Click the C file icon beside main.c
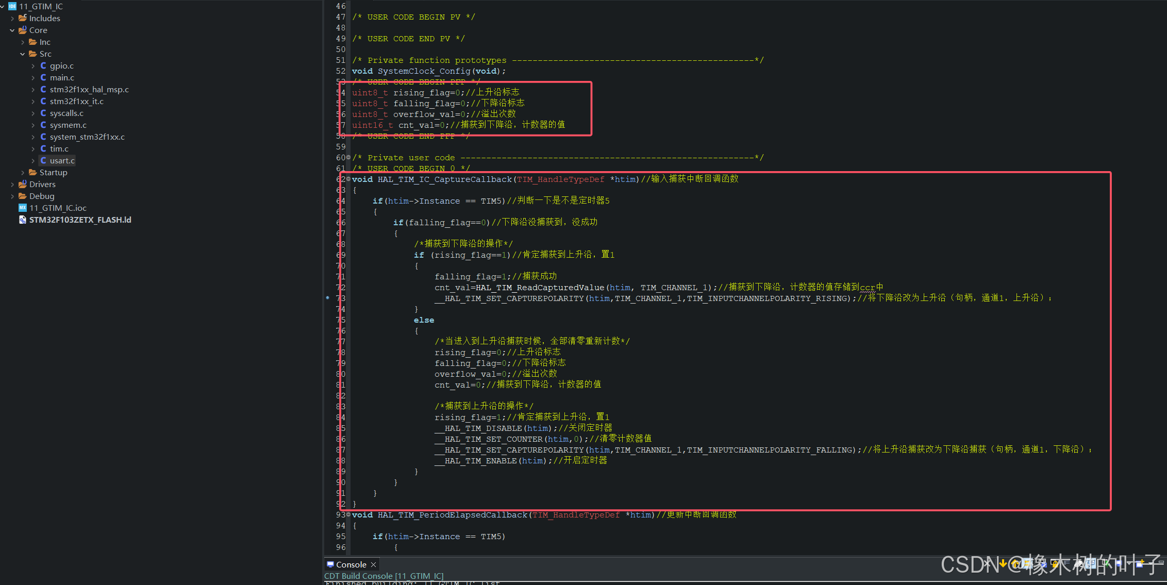The width and height of the screenshot is (1167, 585). [43, 77]
